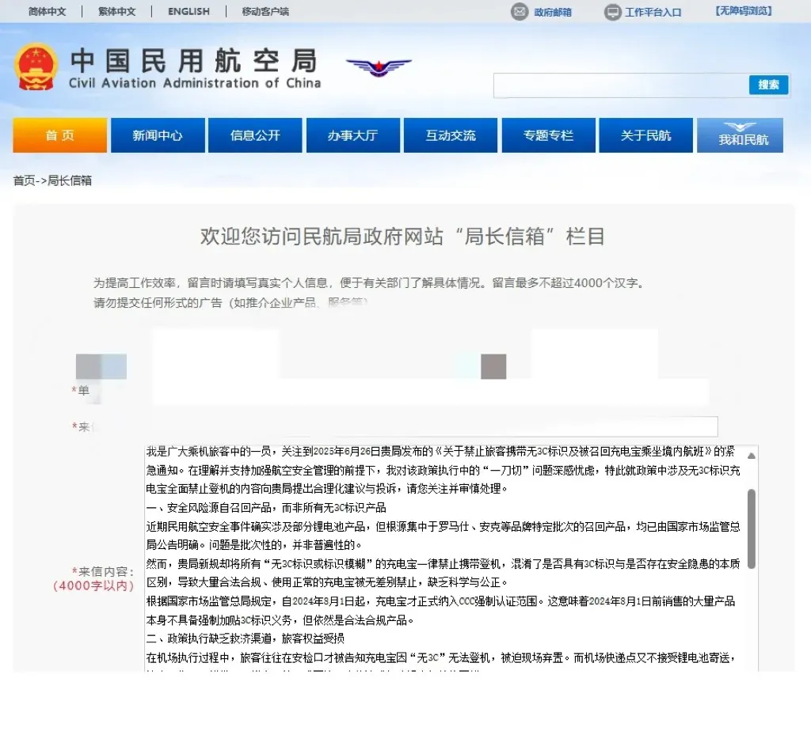Enable 无障碍浏览 accessibility mode
Viewport: 811px width, 731px height.
pos(744,11)
